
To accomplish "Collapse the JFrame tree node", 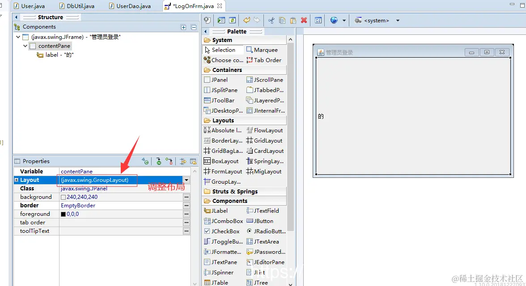I will [x=18, y=37].
